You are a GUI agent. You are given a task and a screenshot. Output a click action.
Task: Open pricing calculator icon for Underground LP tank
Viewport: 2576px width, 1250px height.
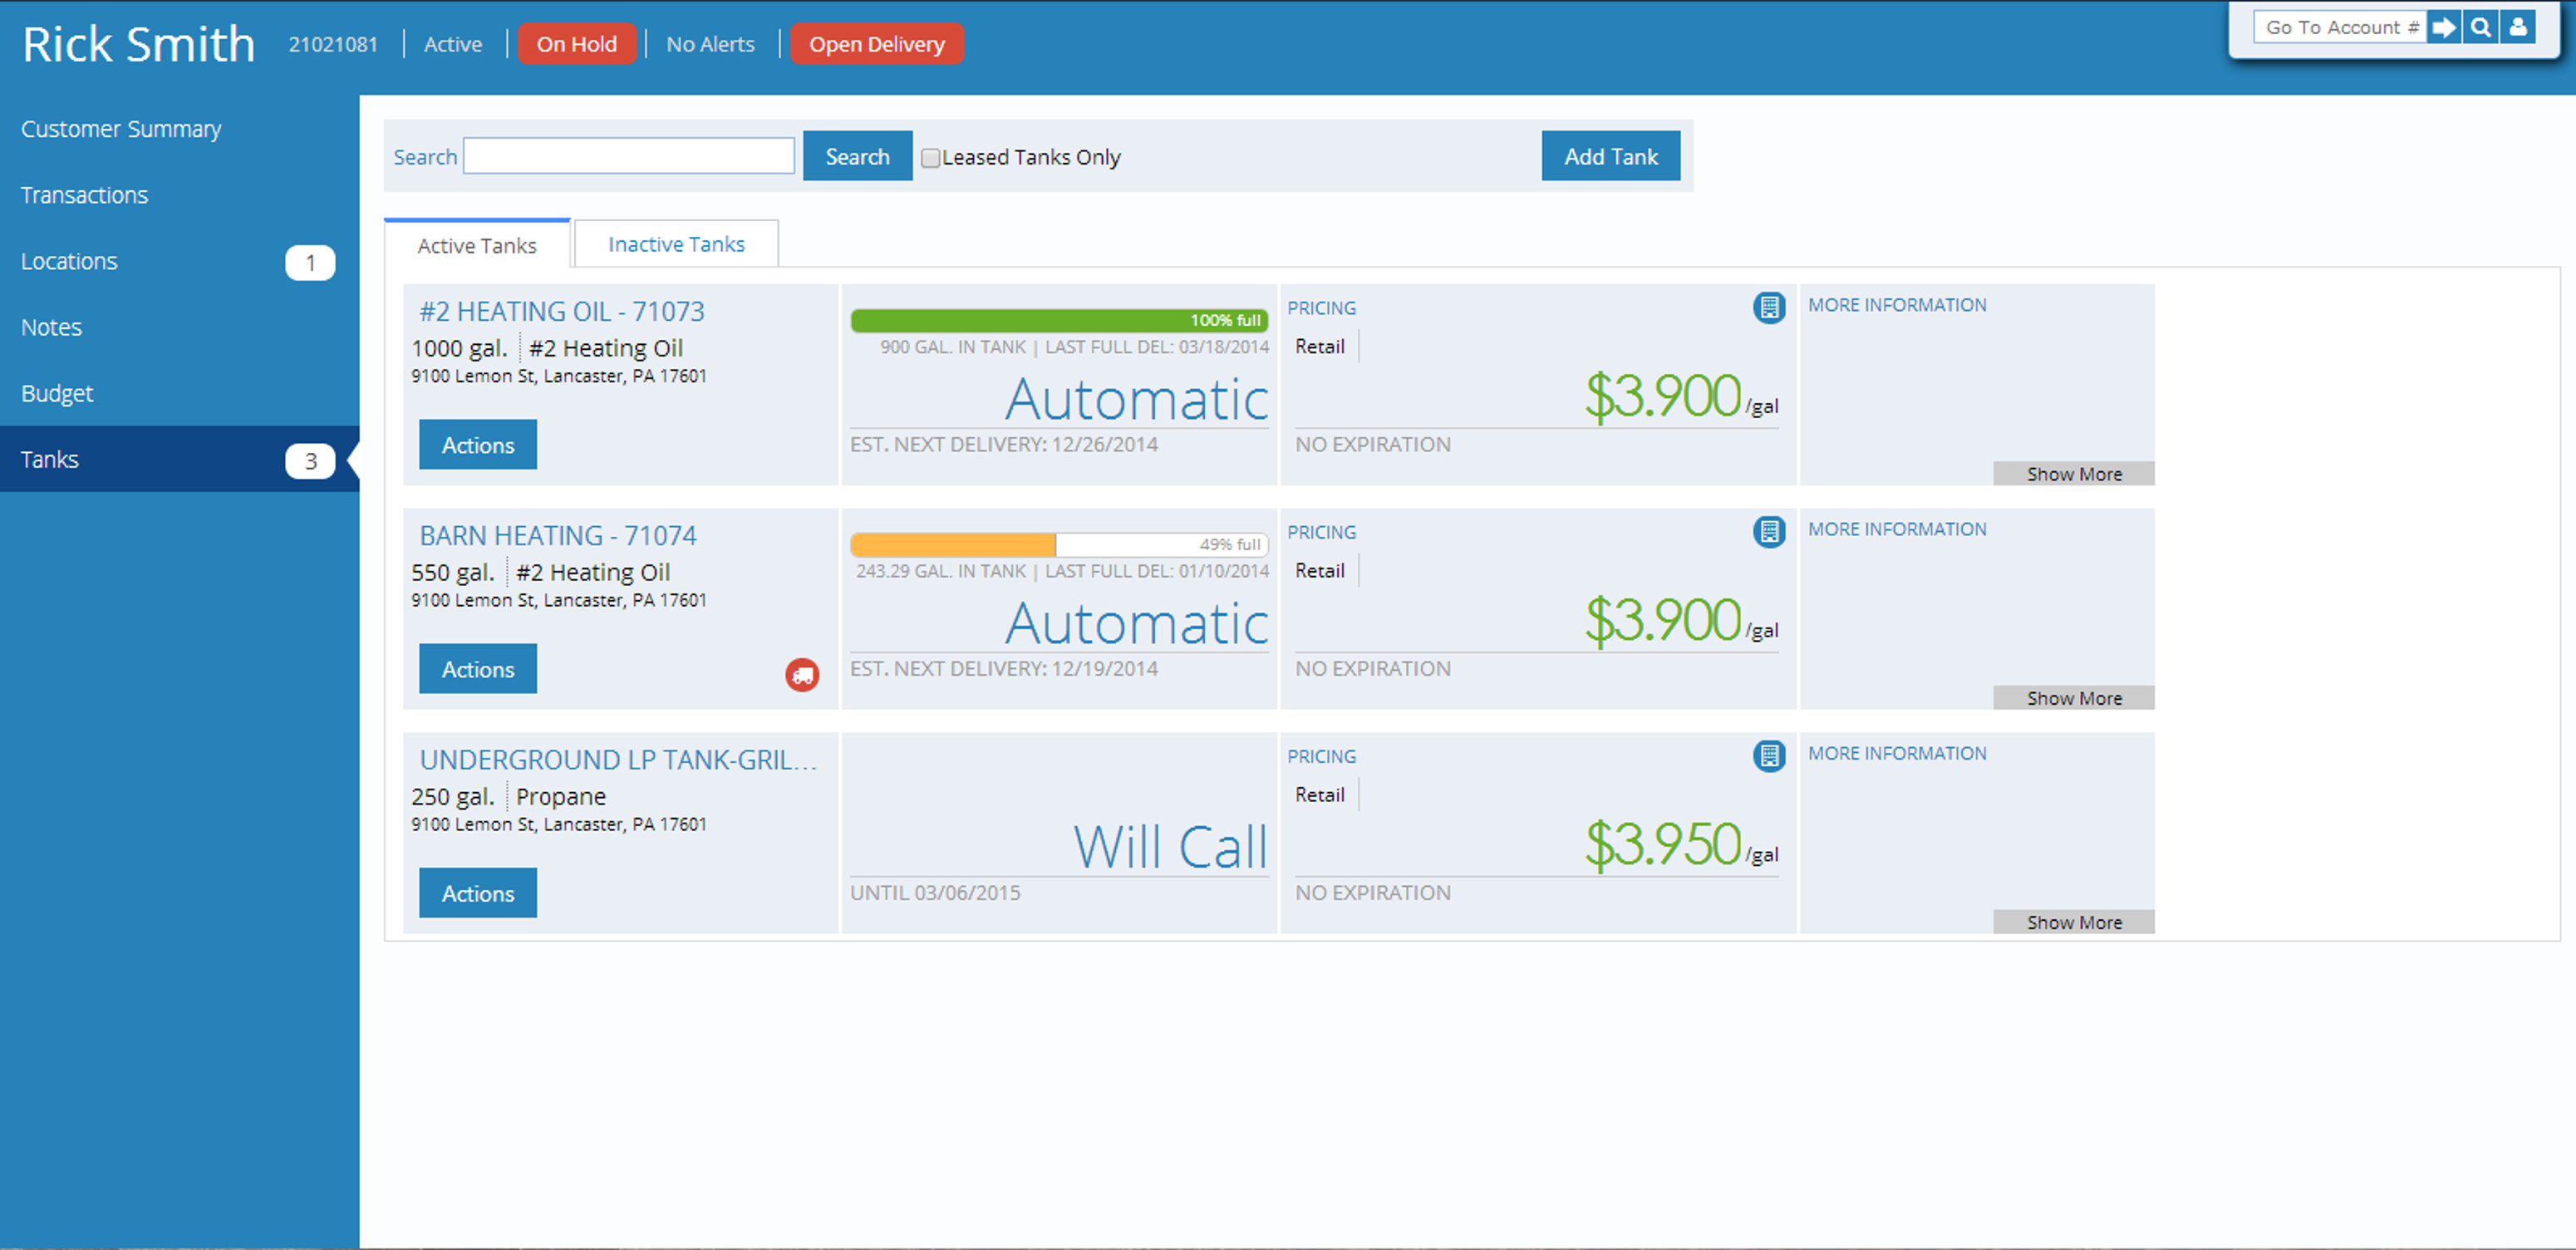pyautogui.click(x=1768, y=756)
